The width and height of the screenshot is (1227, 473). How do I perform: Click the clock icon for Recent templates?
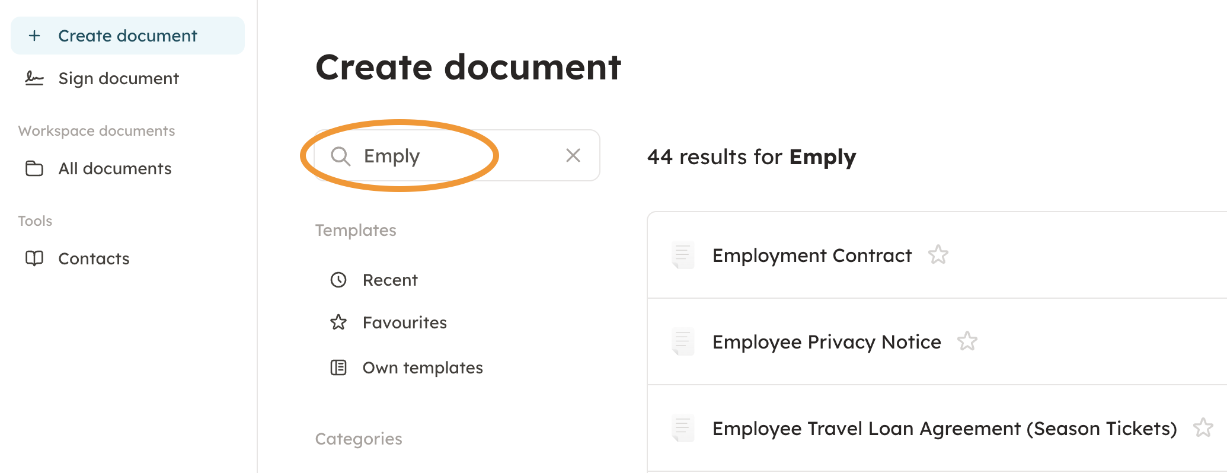pyautogui.click(x=338, y=280)
